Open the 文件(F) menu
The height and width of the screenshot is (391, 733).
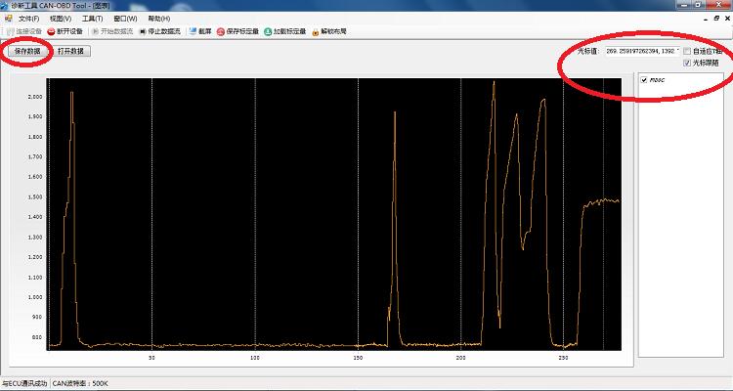tap(28, 19)
